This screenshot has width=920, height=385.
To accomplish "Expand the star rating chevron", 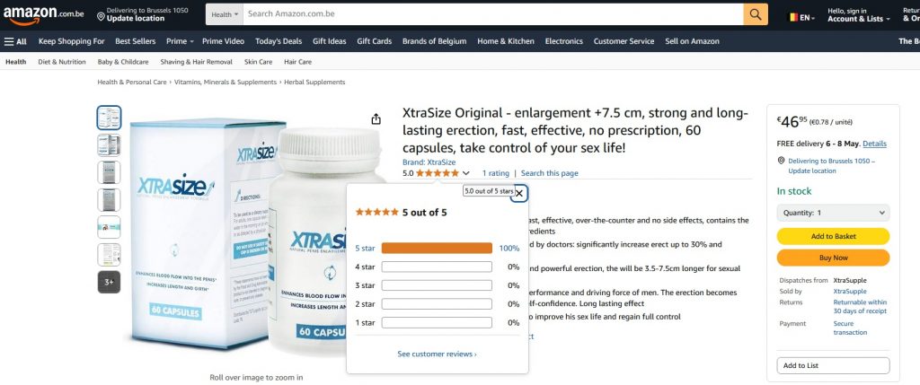I will (x=466, y=173).
